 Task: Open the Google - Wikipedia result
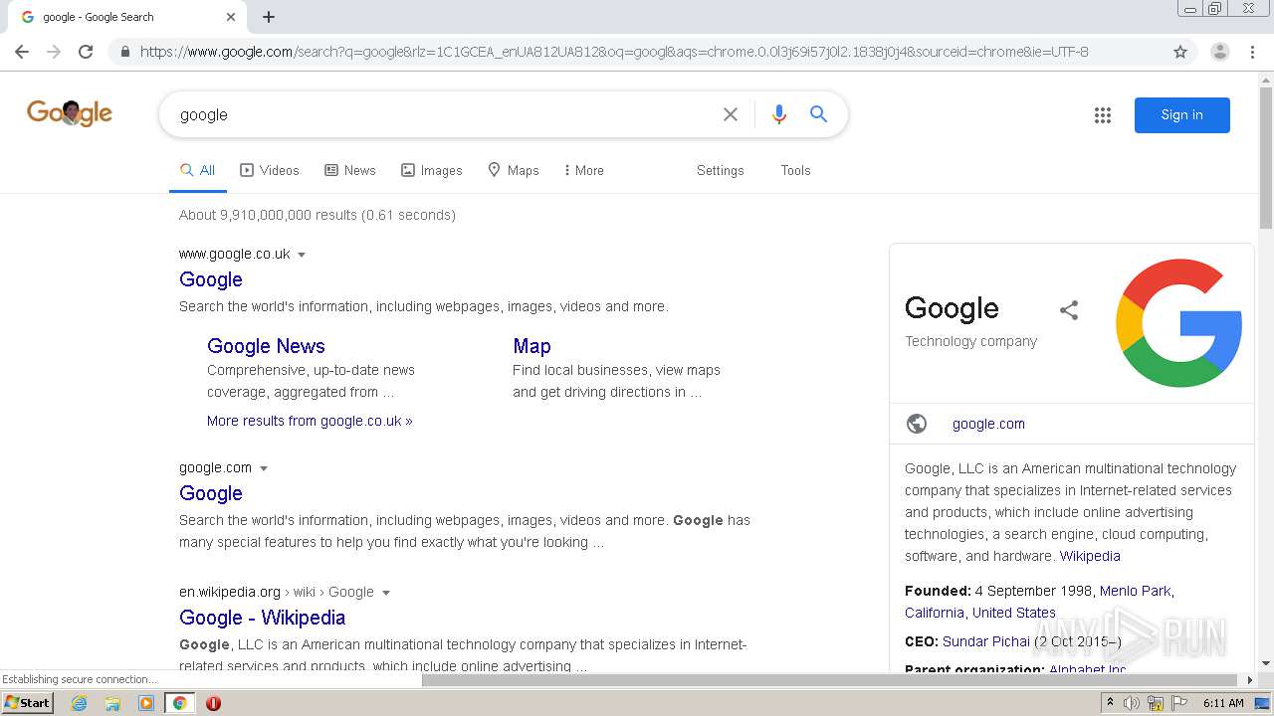[263, 618]
